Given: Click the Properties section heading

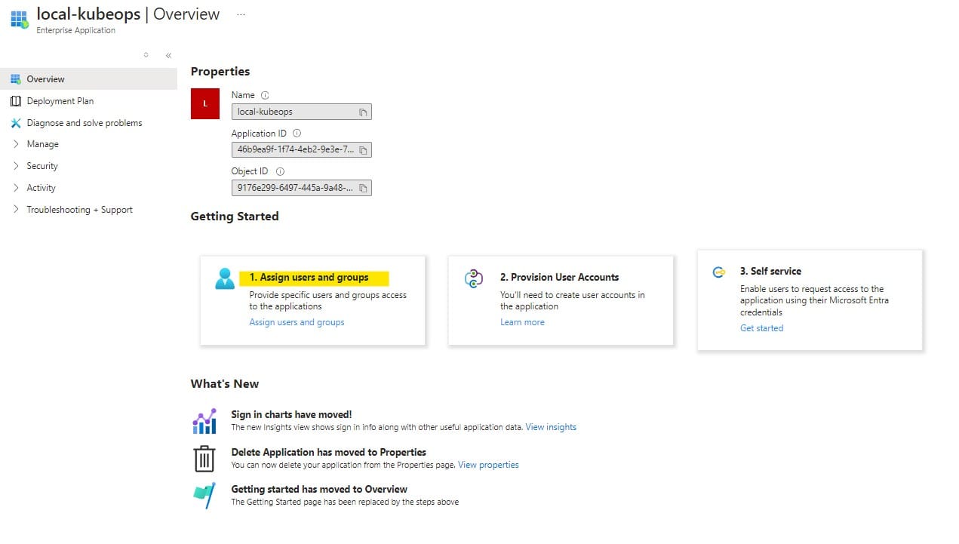Looking at the screenshot, I should pyautogui.click(x=220, y=72).
